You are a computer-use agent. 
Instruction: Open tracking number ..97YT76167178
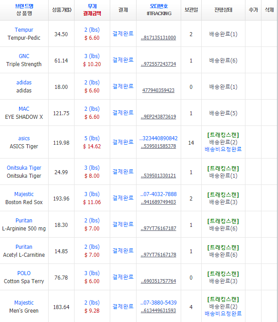point(158,255)
